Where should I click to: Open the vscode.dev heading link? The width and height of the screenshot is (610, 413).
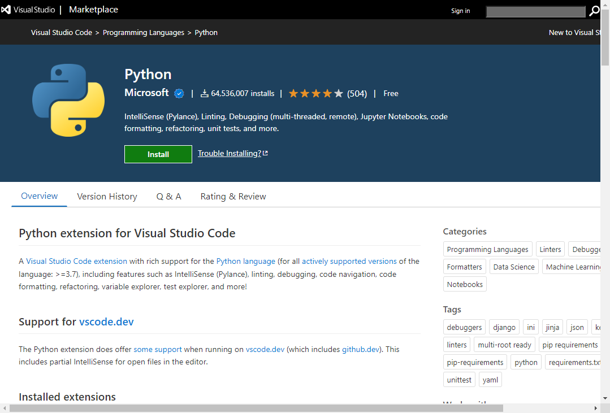point(107,321)
